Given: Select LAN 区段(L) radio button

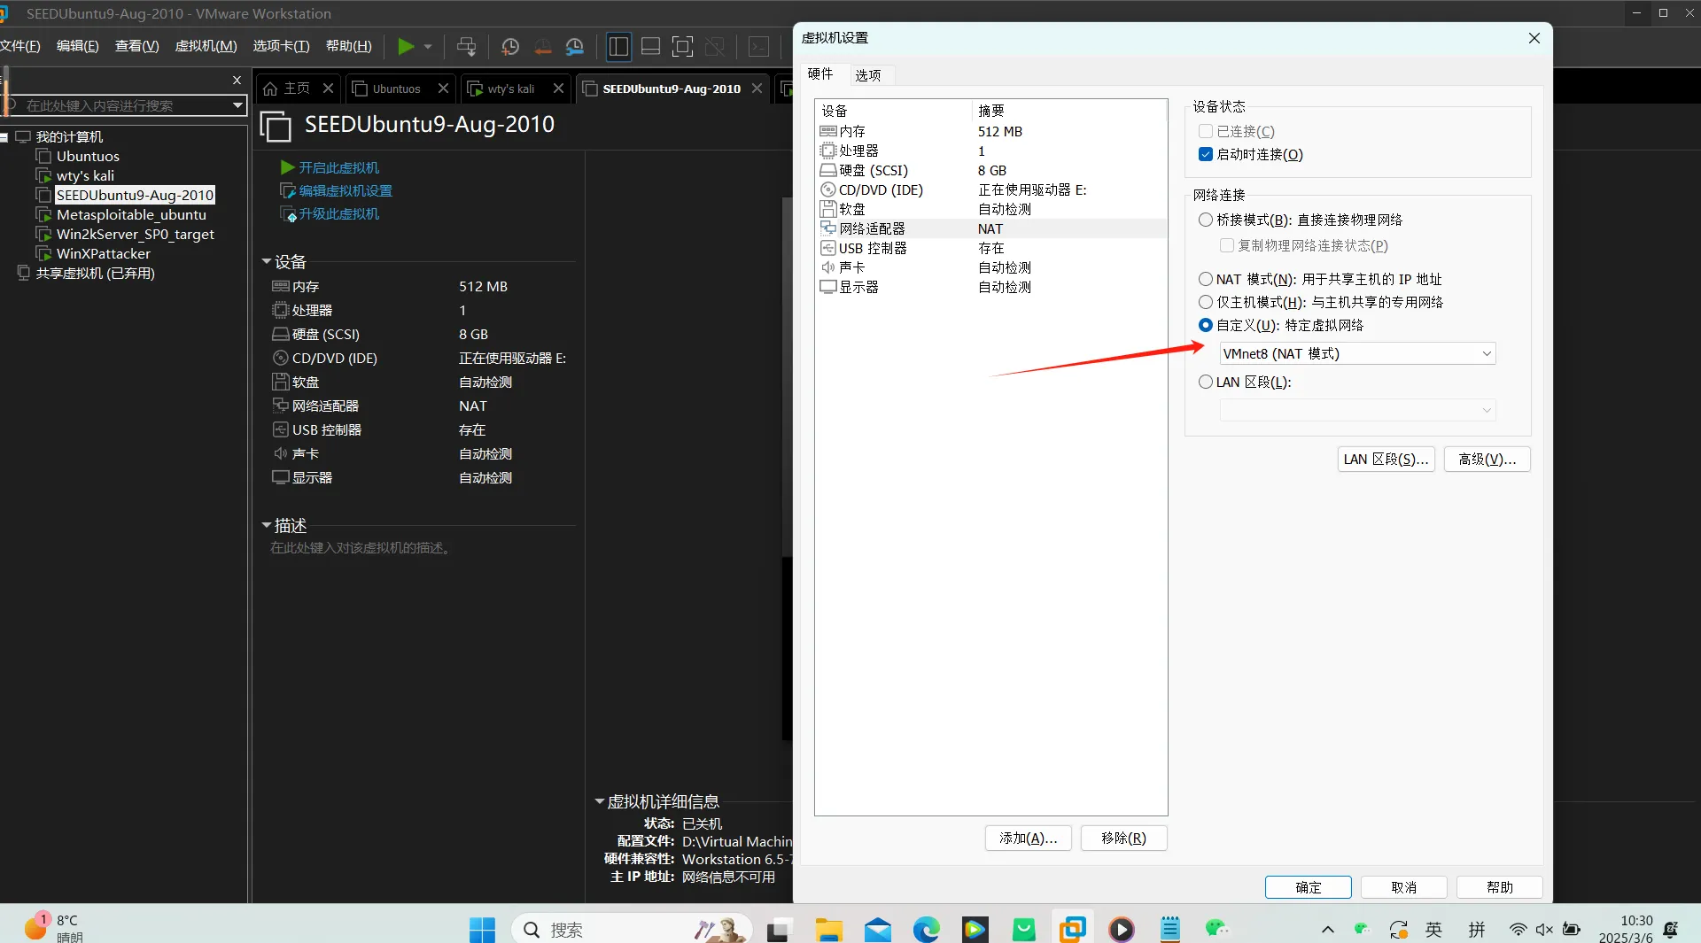Looking at the screenshot, I should [x=1205, y=382].
